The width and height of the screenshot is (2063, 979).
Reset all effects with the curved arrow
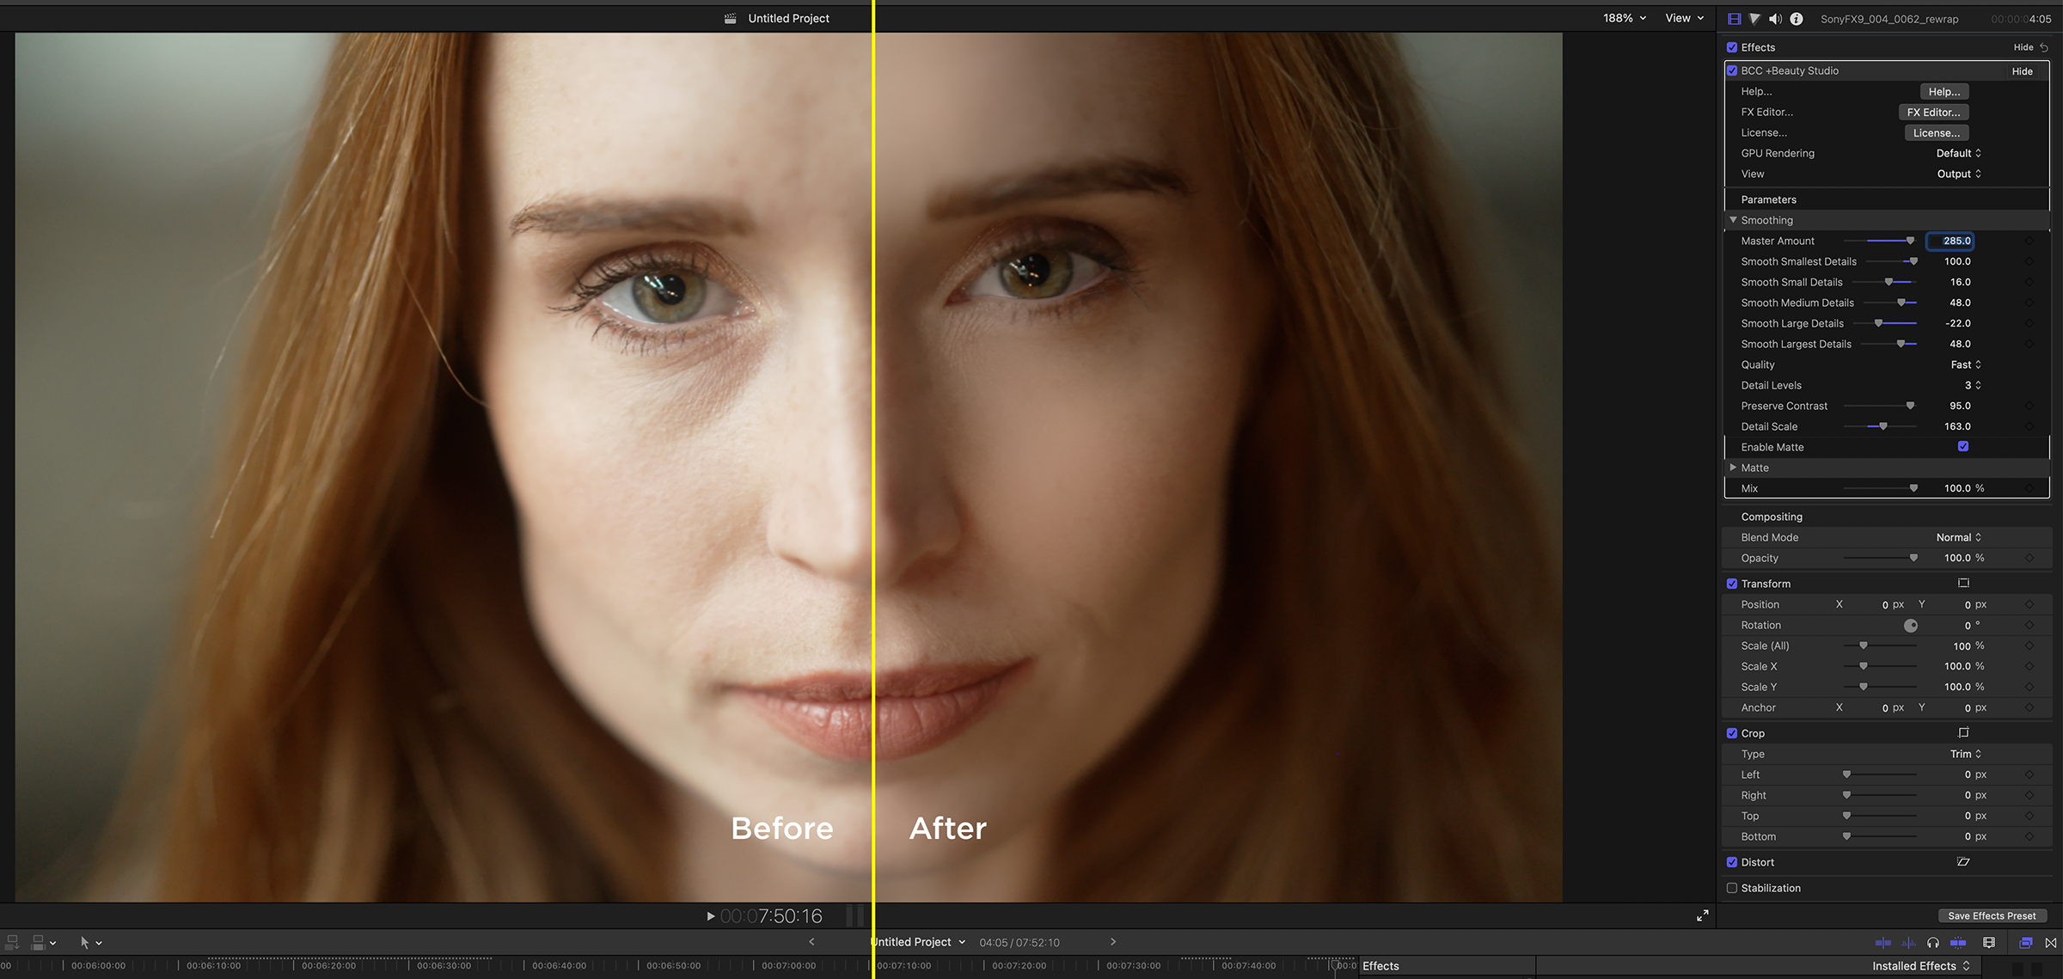(2044, 48)
